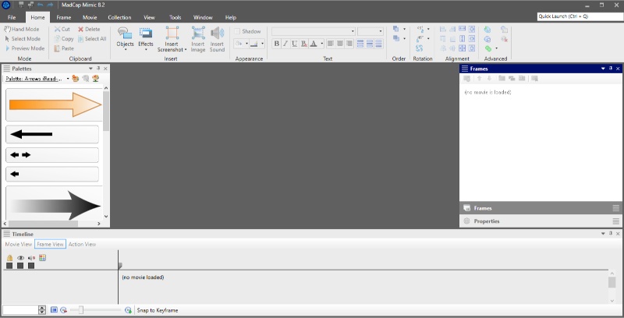Open the font family dropdown
The width and height of the screenshot is (624, 318).
coord(353,31)
